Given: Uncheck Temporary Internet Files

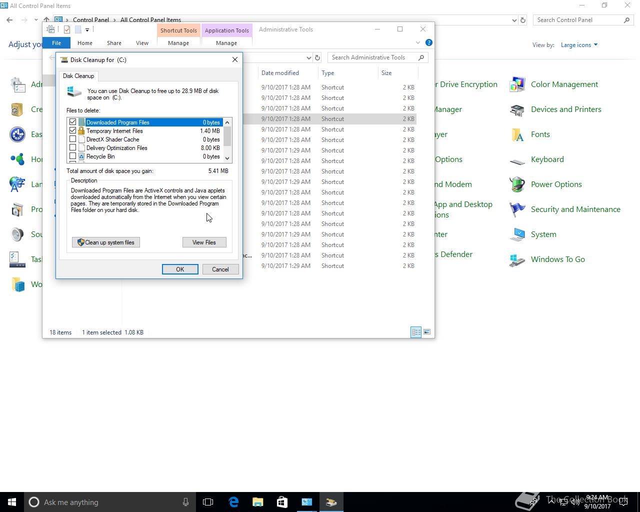Looking at the screenshot, I should coord(73,130).
